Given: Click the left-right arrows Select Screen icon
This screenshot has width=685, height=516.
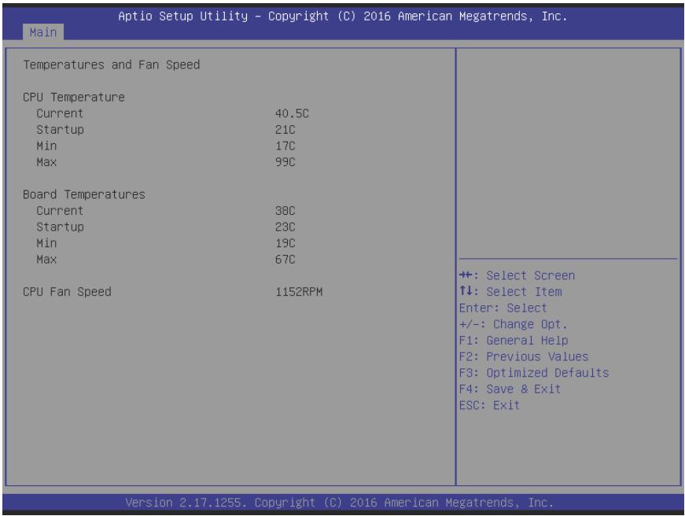Looking at the screenshot, I should pos(466,275).
